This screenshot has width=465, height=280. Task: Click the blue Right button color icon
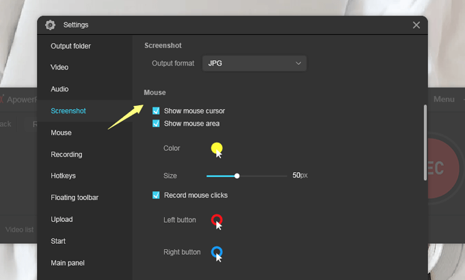click(217, 252)
